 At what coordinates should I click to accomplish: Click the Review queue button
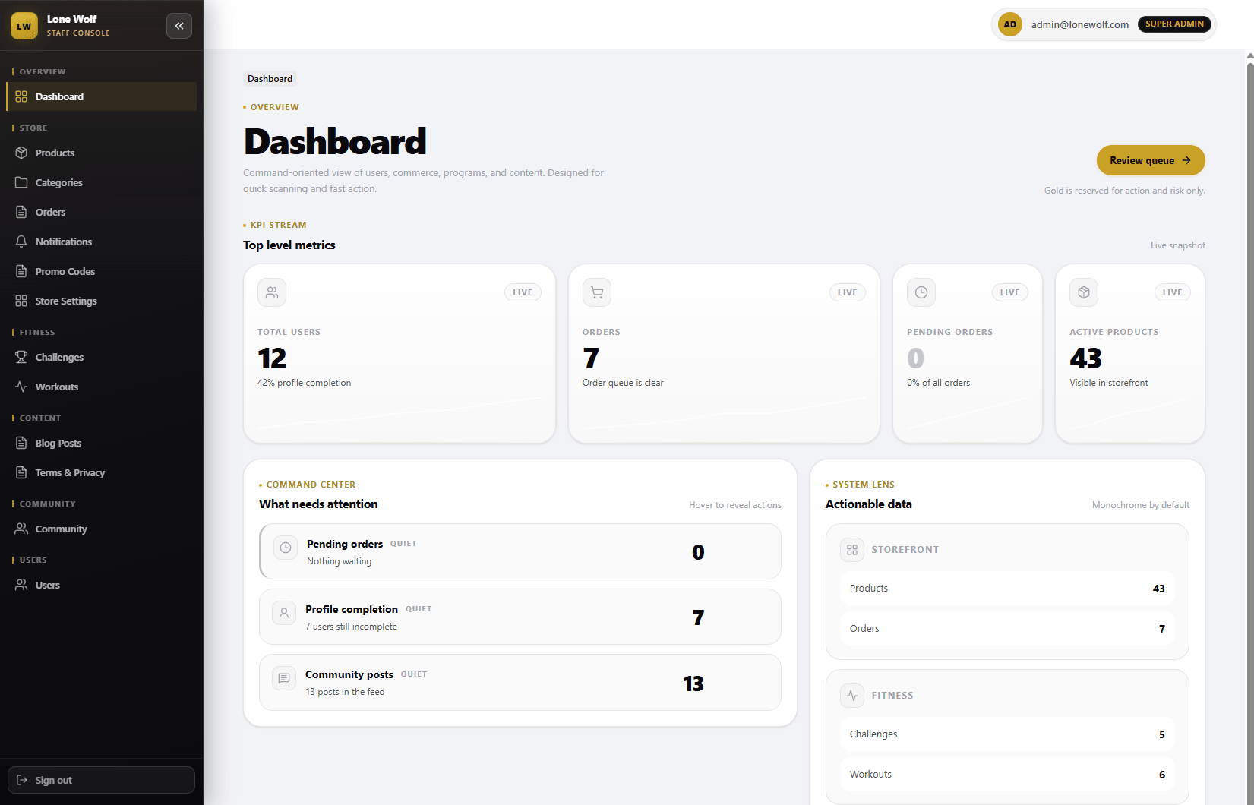(1151, 160)
